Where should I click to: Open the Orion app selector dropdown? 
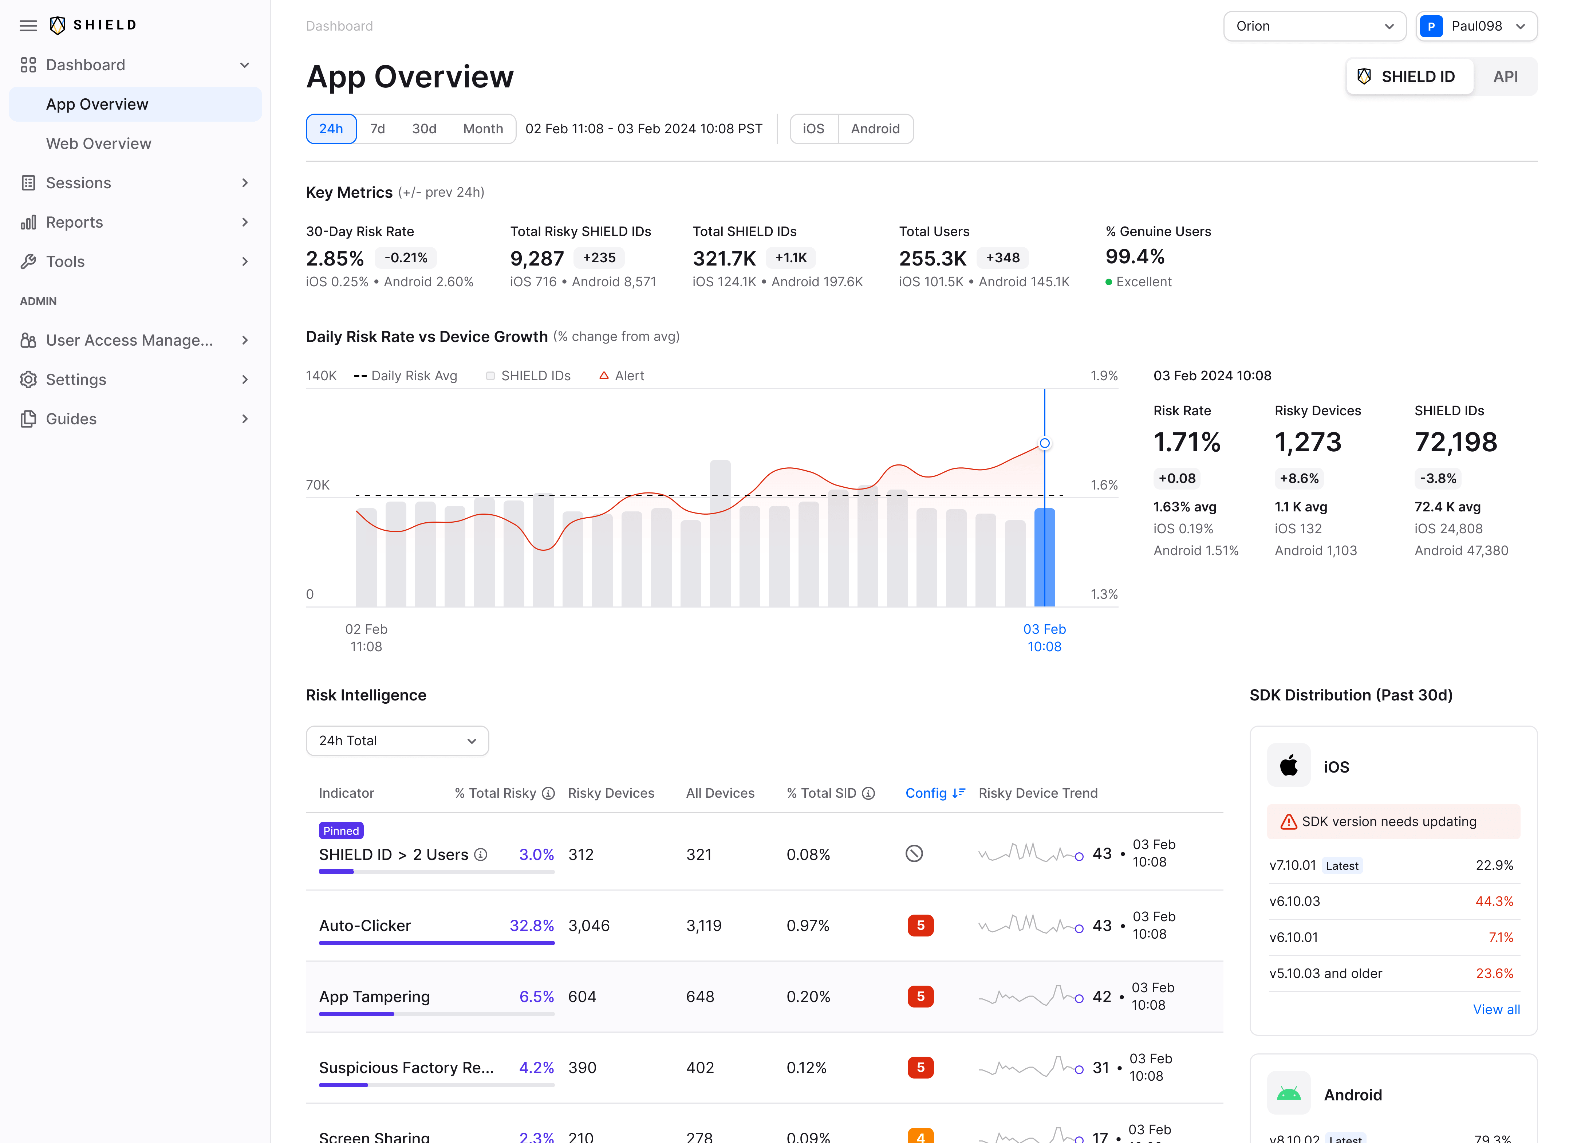click(x=1314, y=26)
